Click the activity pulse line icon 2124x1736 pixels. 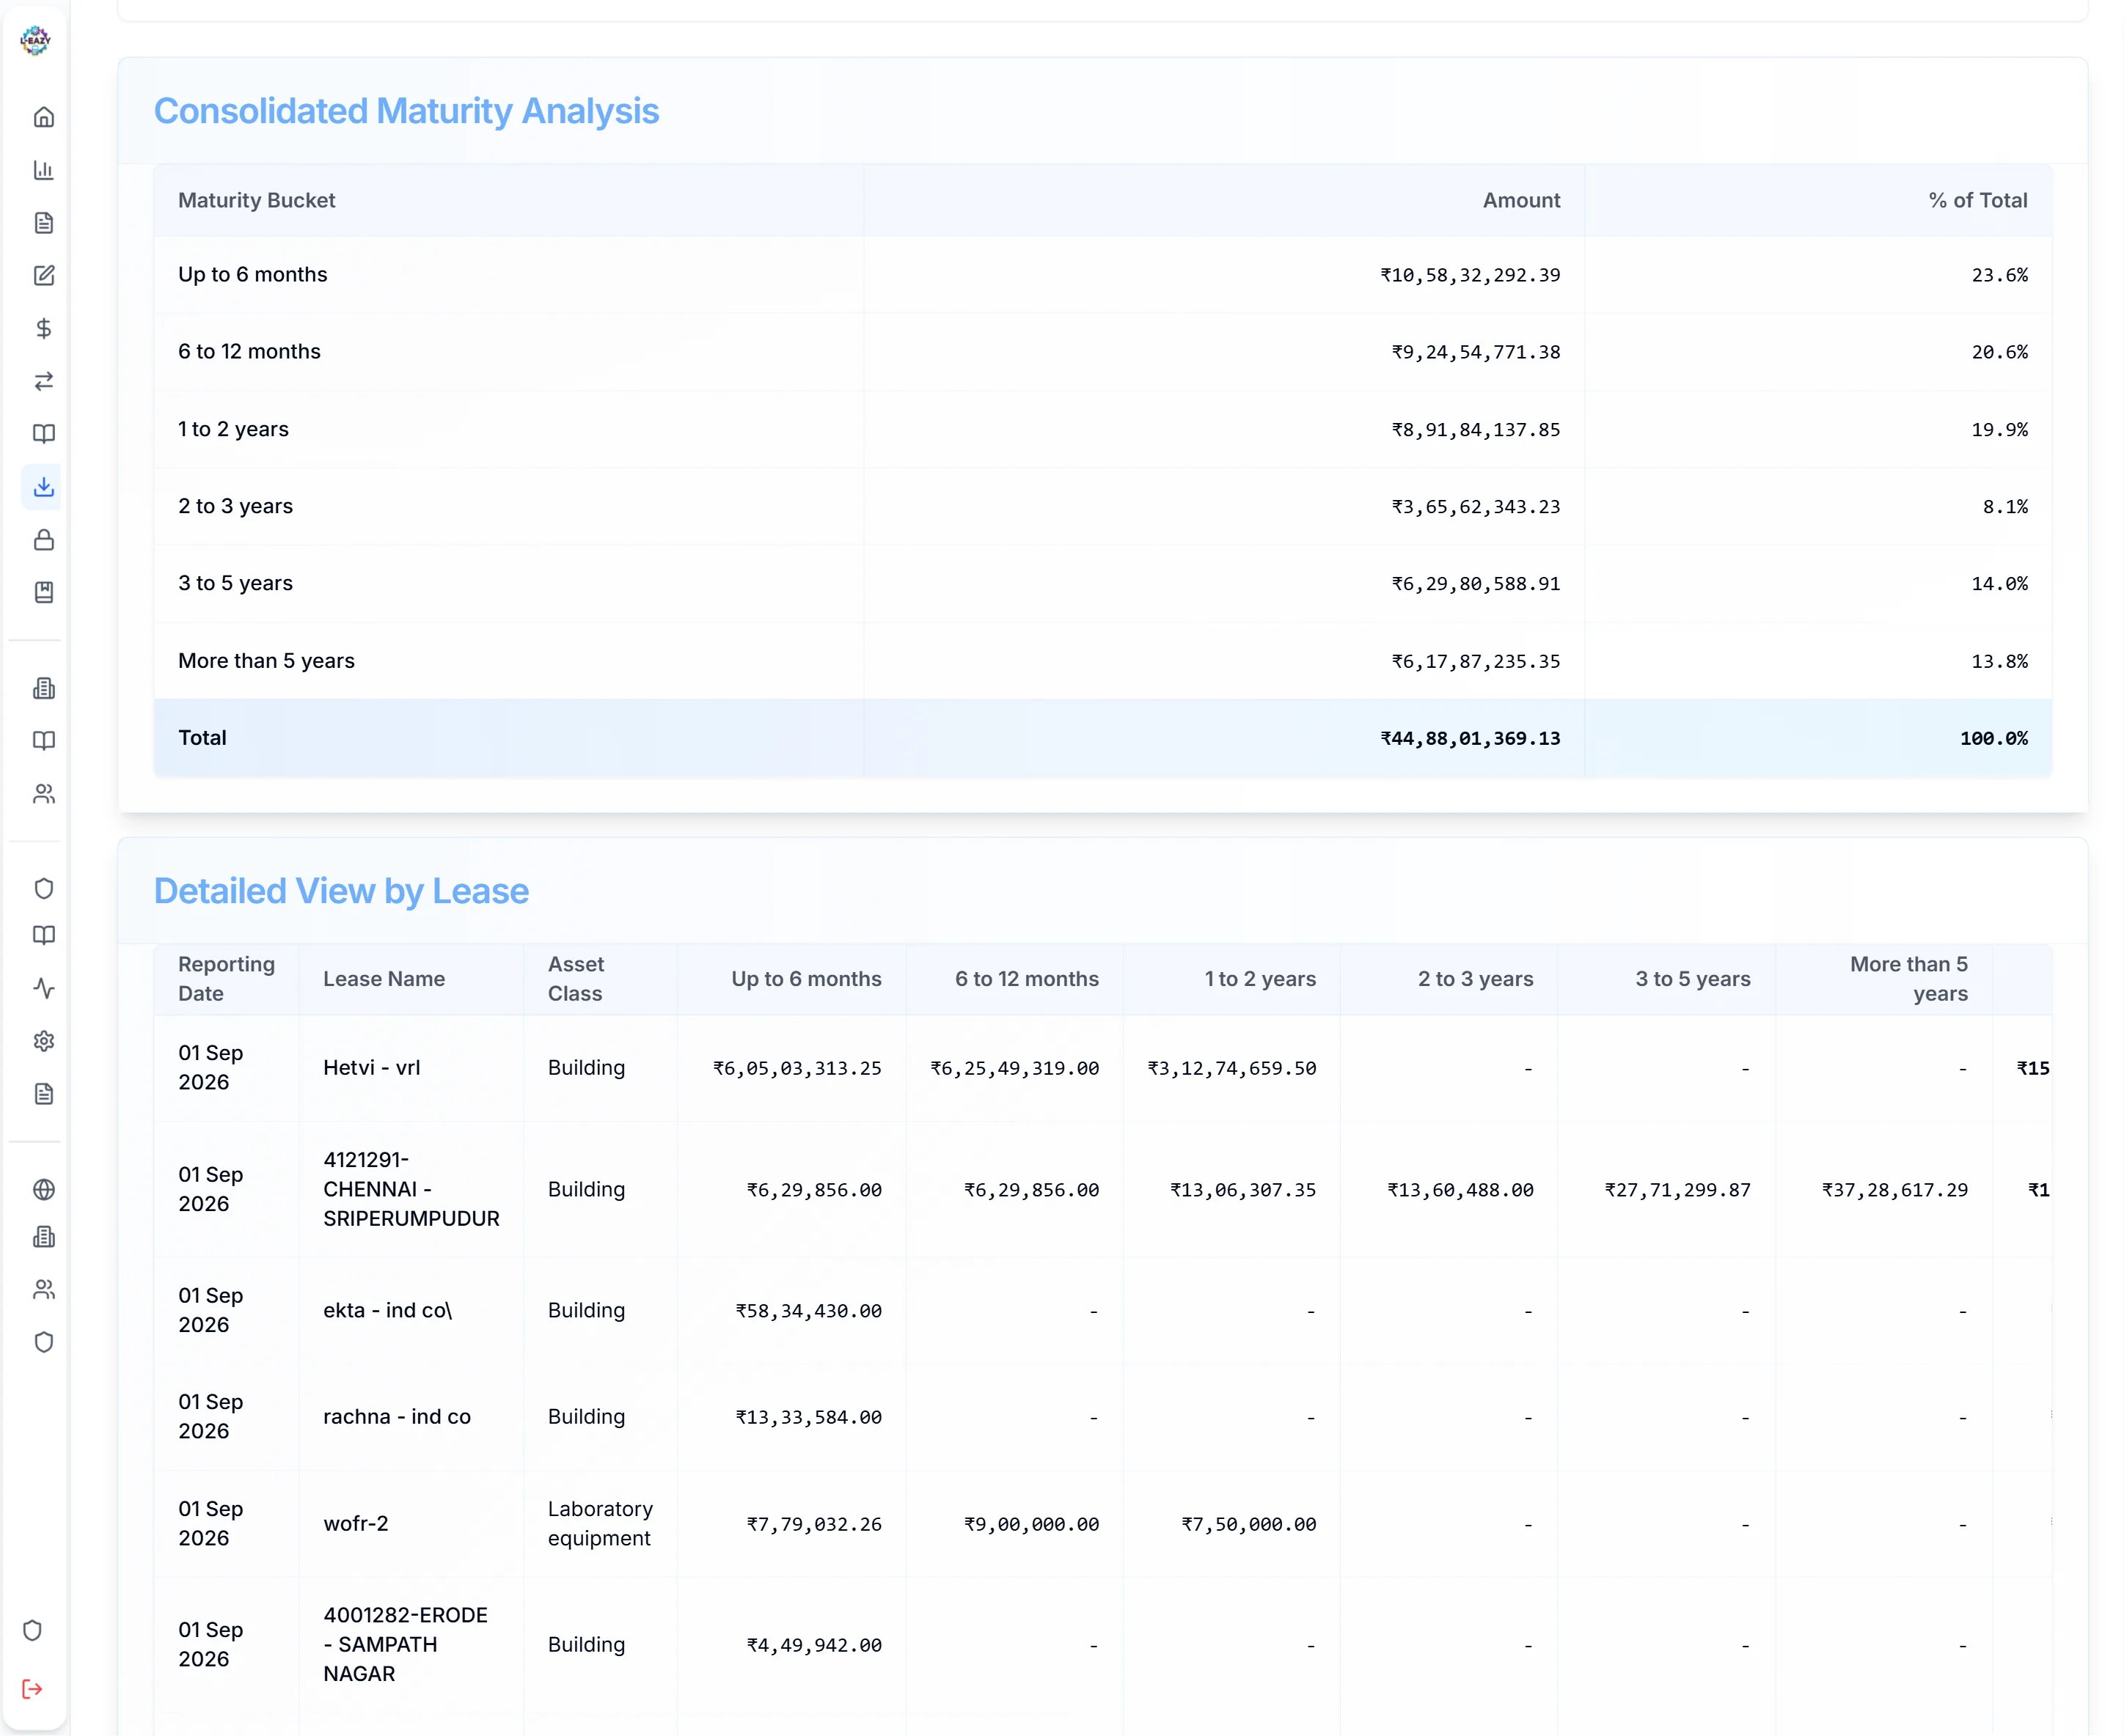(43, 989)
